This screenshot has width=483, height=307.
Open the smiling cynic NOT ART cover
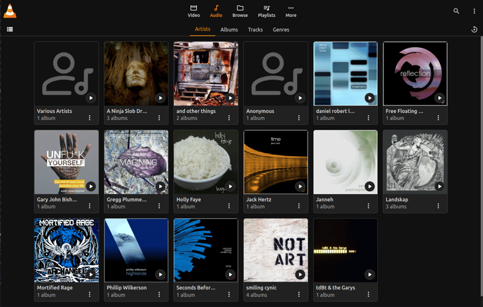point(276,250)
